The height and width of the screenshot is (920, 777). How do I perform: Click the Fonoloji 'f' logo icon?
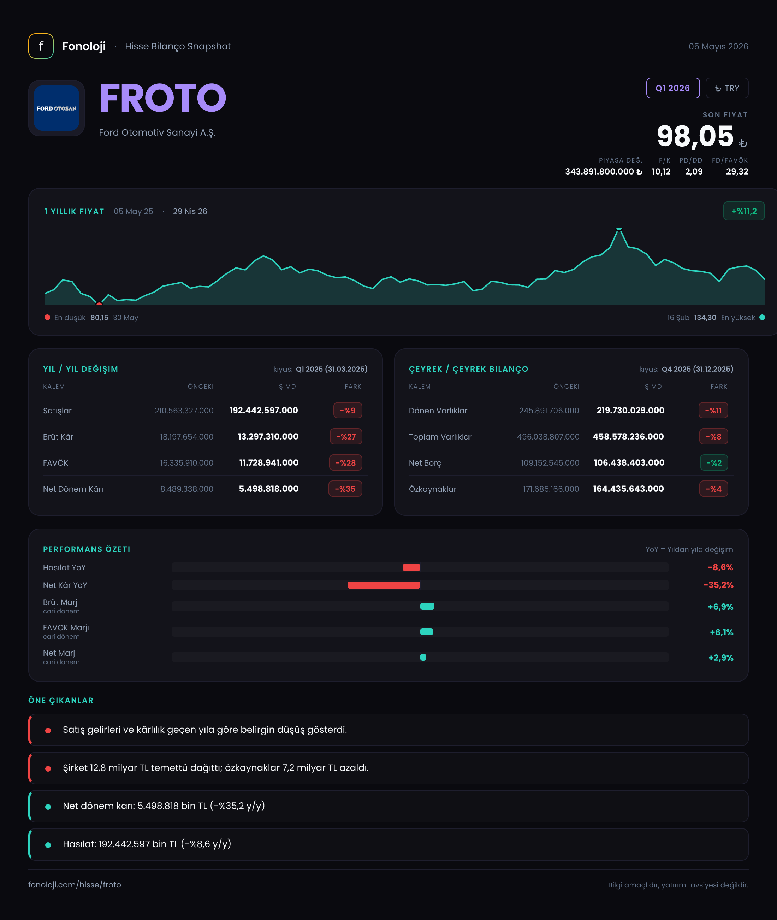point(41,46)
